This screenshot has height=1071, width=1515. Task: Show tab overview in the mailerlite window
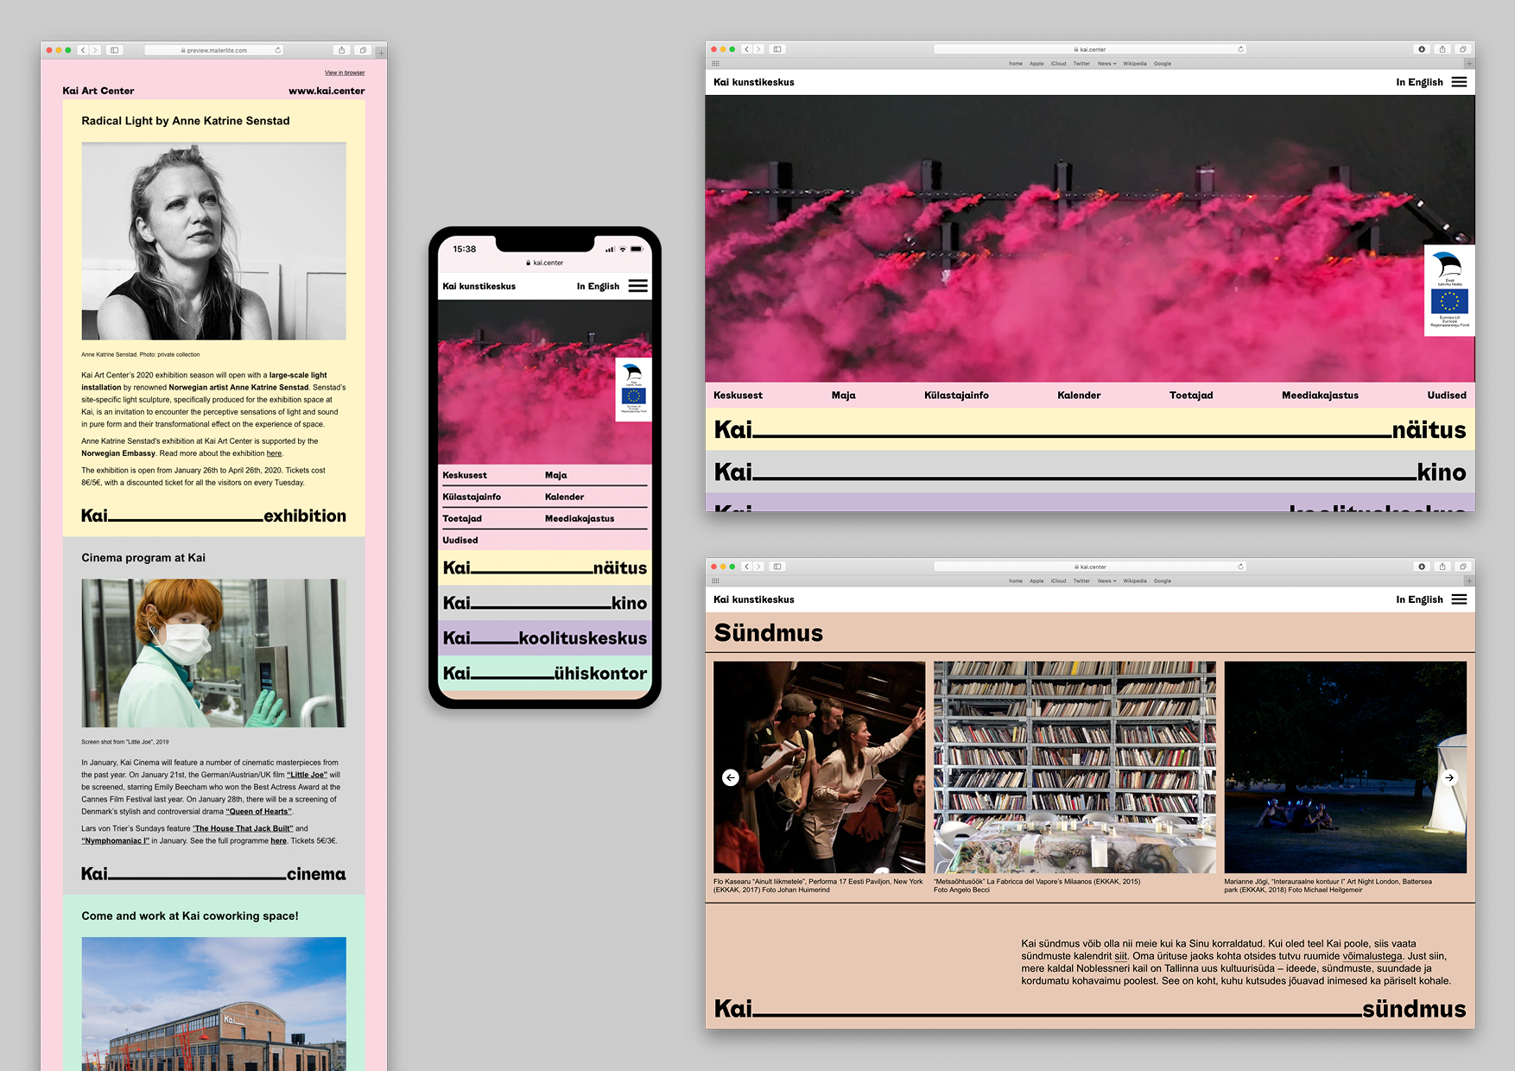pos(363,50)
